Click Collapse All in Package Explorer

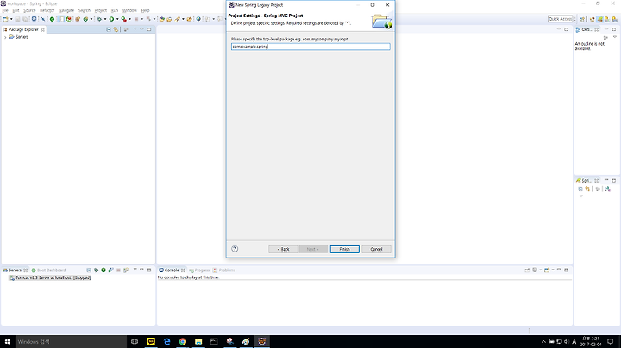(x=109, y=29)
